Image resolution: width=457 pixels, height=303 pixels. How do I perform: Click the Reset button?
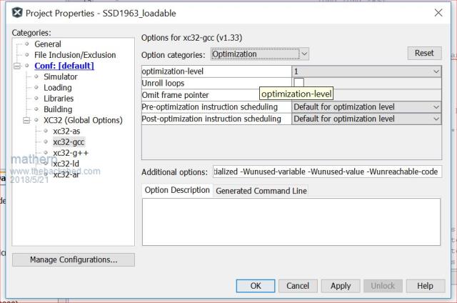coord(424,53)
